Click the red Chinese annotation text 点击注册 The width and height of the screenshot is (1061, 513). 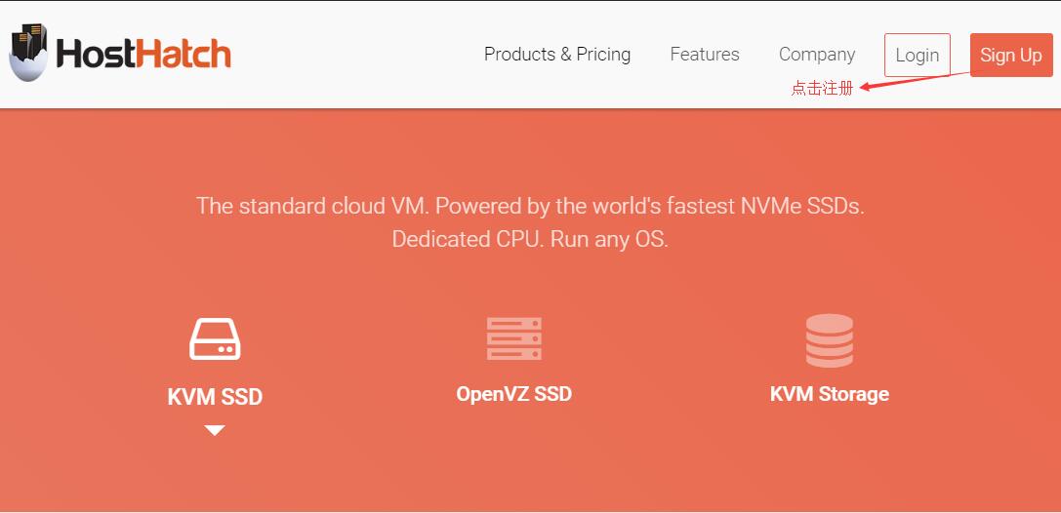pos(822,88)
